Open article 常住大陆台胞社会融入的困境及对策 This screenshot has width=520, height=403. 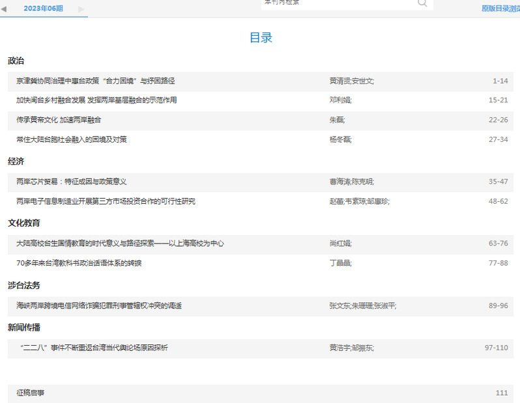tap(72, 139)
